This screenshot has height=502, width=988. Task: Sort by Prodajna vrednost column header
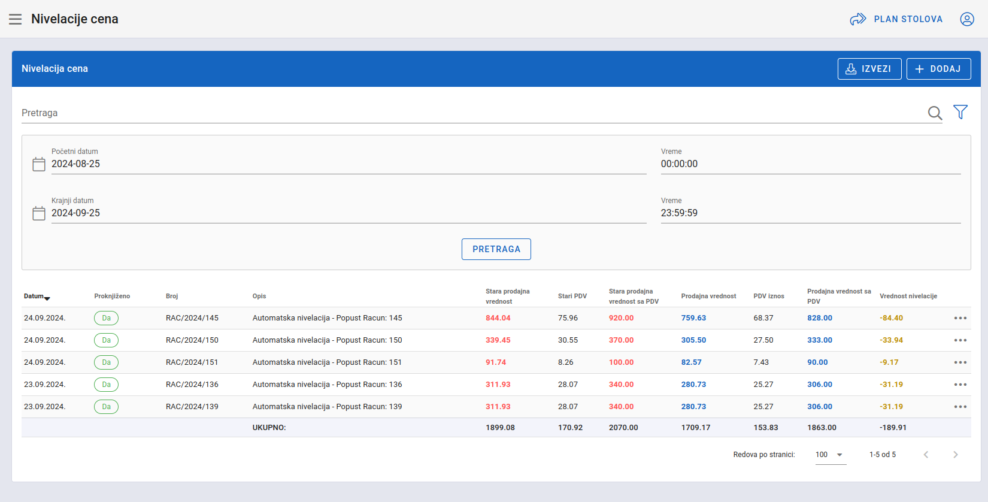tap(708, 297)
